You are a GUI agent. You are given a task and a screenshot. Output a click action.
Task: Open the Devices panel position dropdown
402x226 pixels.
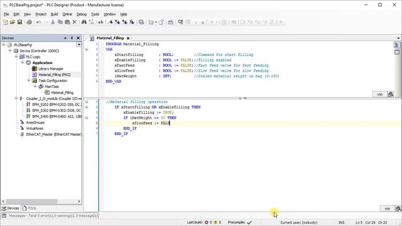[x=65, y=38]
